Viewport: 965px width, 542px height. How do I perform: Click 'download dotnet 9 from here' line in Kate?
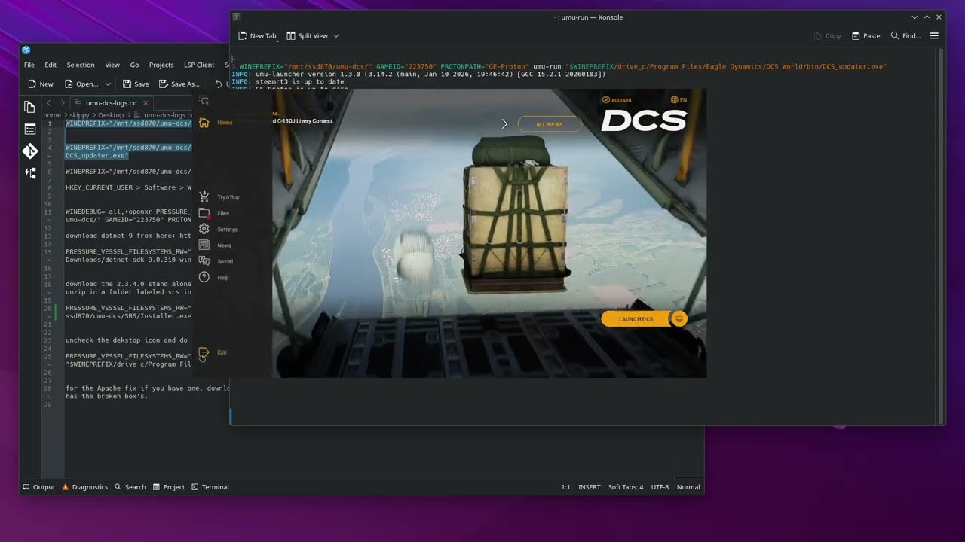pos(128,236)
